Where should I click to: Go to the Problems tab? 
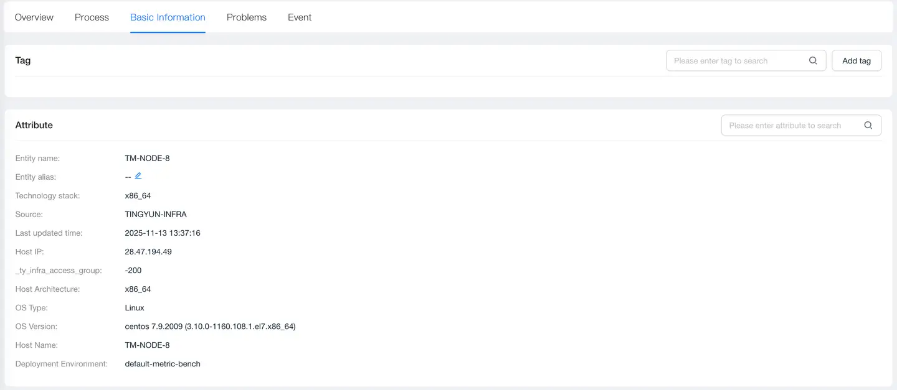(247, 17)
